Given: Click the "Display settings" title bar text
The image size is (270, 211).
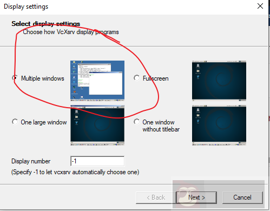Looking at the screenshot, I should tap(26, 6).
